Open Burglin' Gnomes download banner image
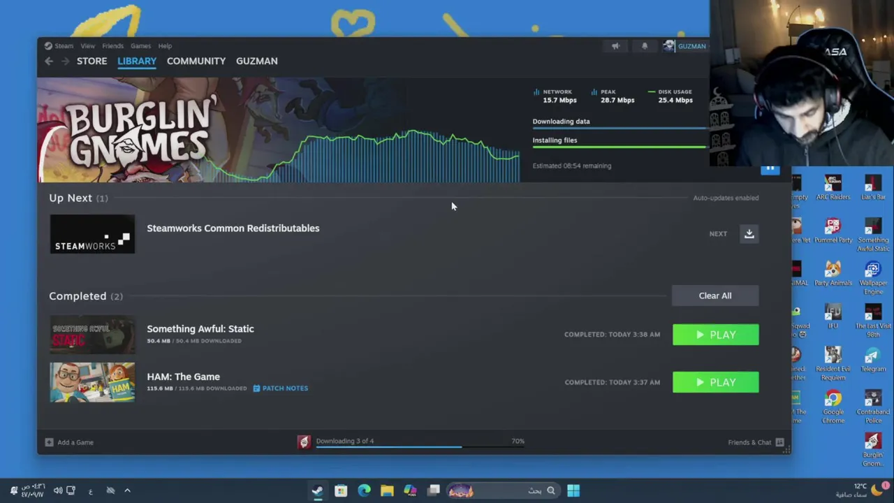Image resolution: width=894 pixels, height=503 pixels. coord(278,130)
